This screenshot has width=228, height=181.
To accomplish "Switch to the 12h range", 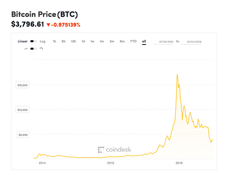I will coord(73,41).
